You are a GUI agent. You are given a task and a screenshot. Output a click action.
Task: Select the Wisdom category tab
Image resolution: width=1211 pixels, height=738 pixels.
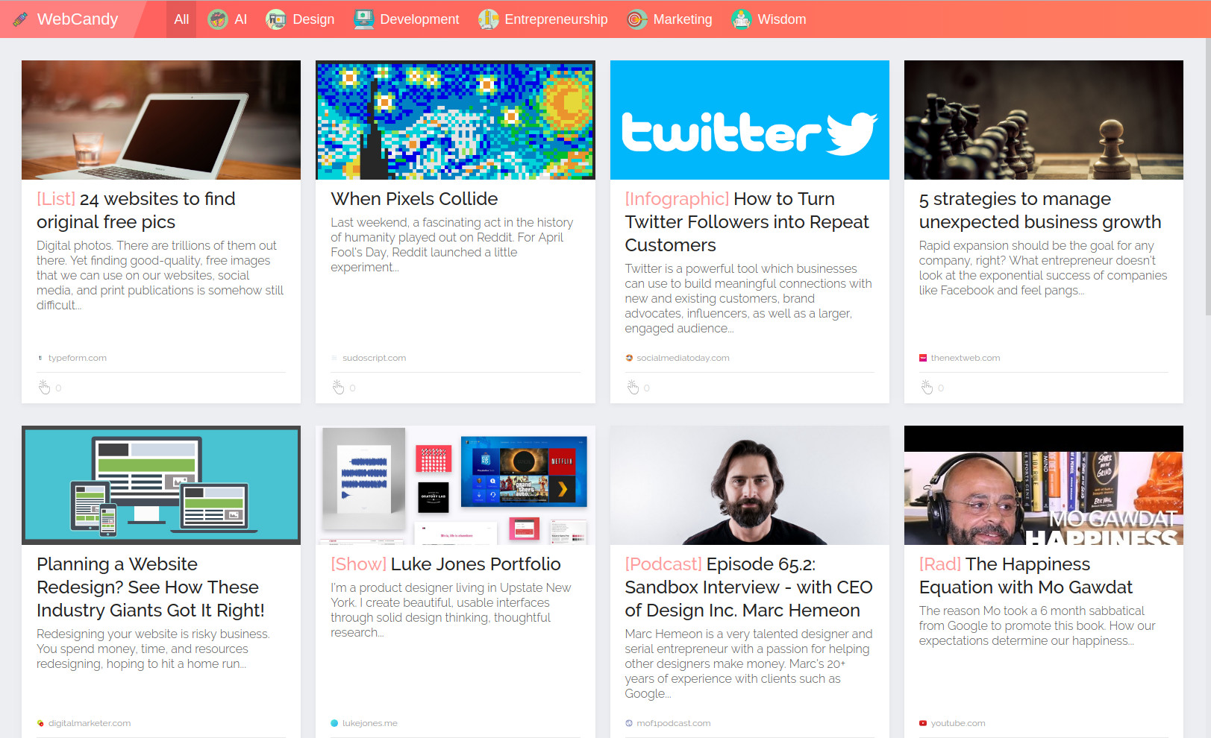click(769, 19)
